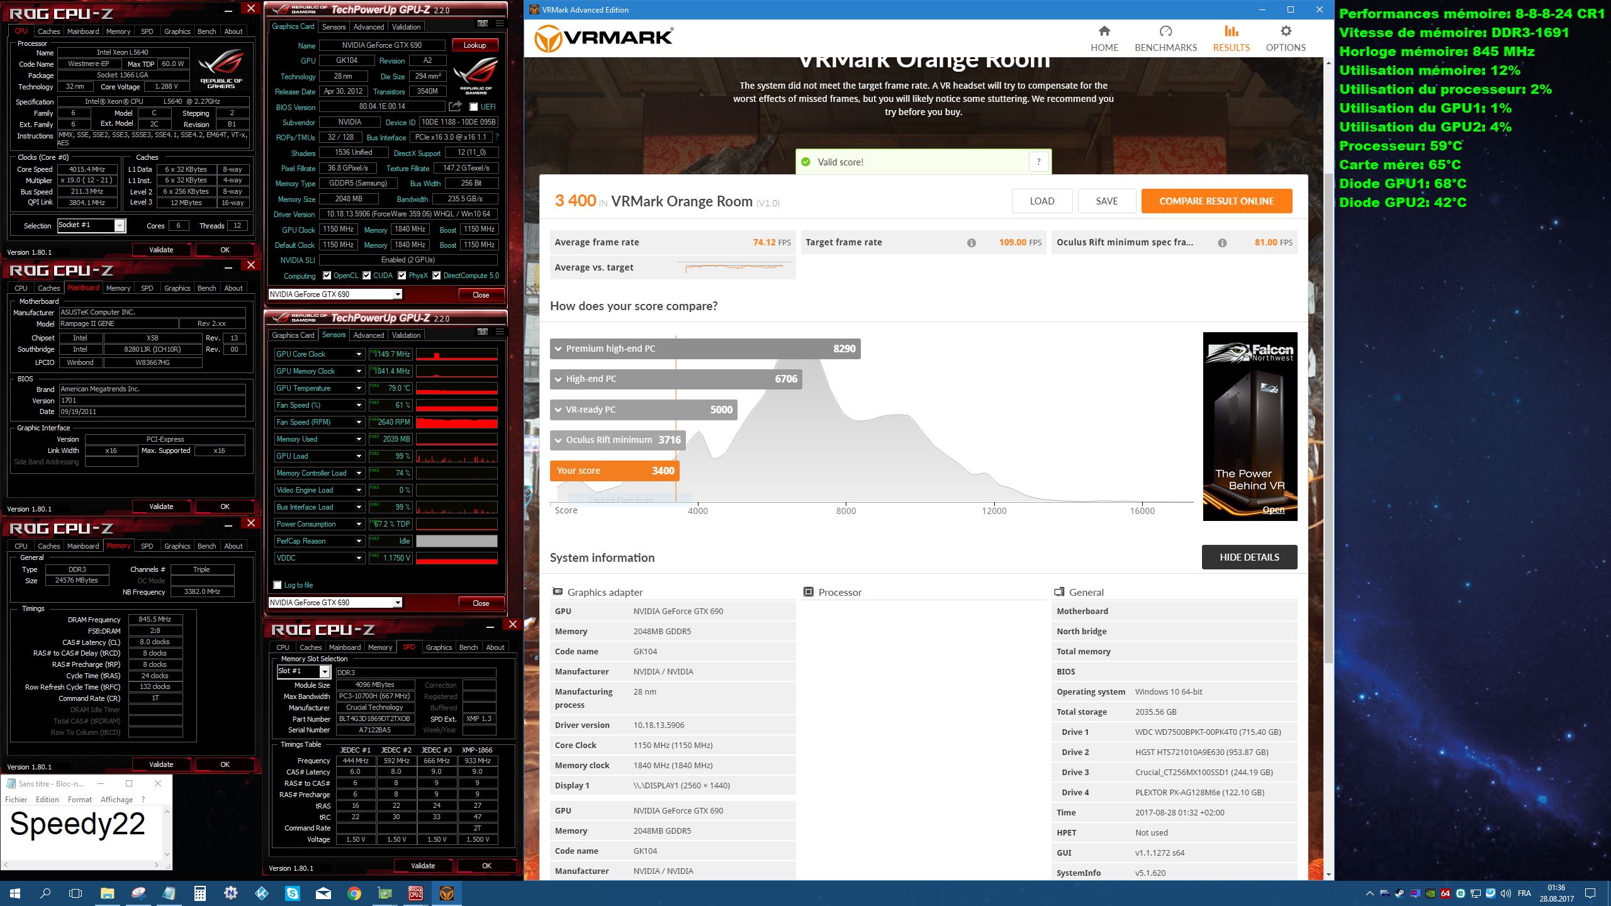Switch to Validation tab in GPU-Z Sensors window
The width and height of the screenshot is (1611, 906).
point(406,335)
